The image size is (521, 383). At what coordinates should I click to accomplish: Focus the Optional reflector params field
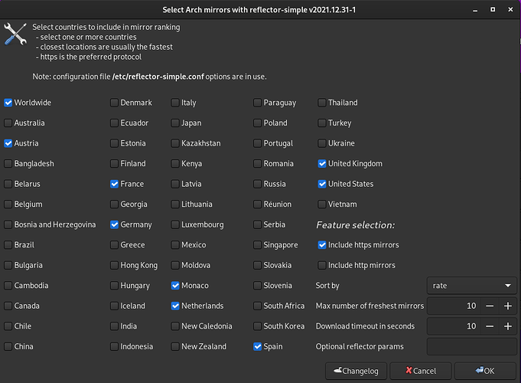click(471, 346)
